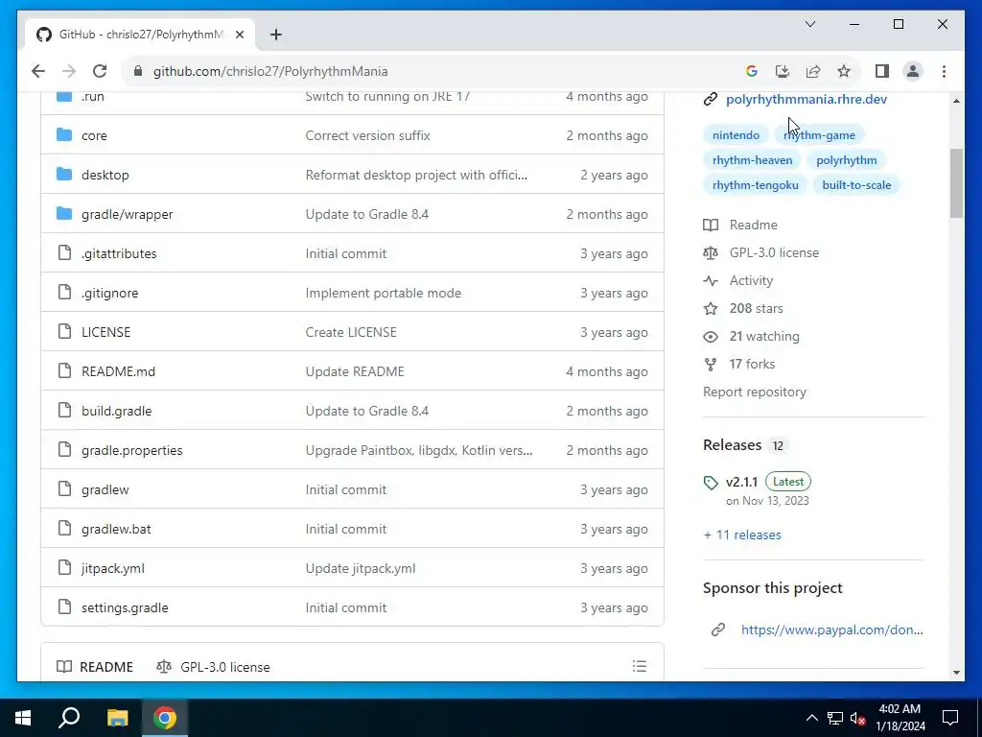
Task: Select the polyrhythm topic tag
Action: click(846, 160)
